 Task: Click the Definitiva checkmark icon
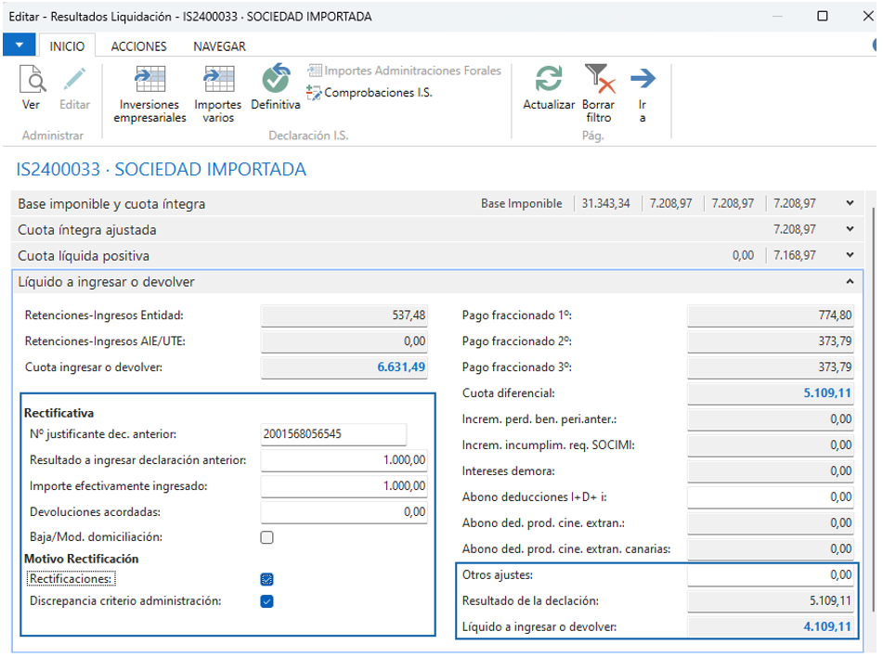[276, 78]
